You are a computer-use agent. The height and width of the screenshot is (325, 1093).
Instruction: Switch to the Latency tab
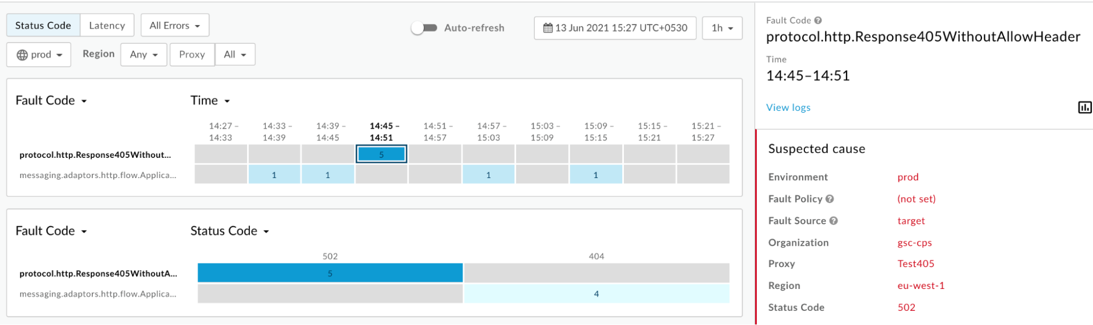(x=107, y=26)
